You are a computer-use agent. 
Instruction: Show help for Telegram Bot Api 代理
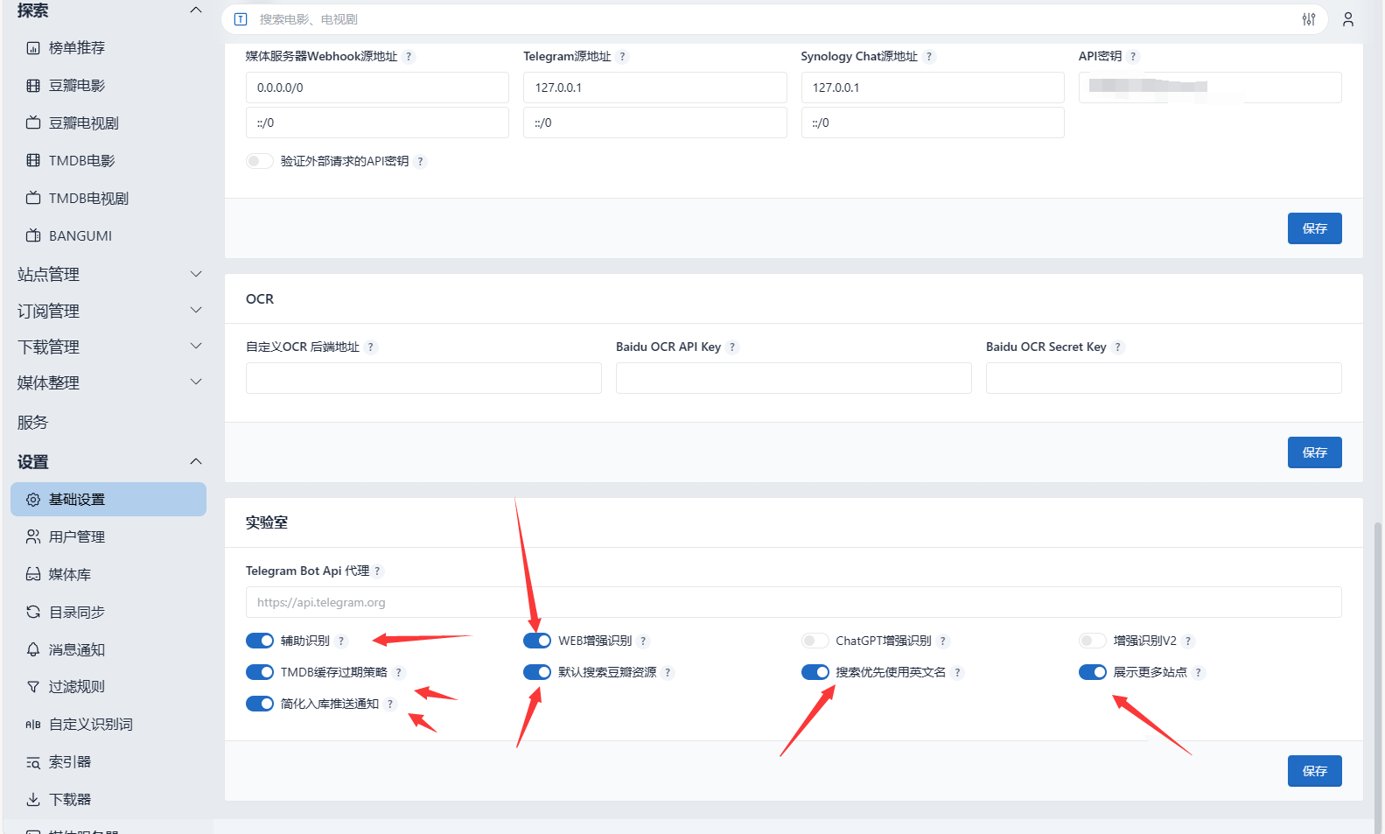click(x=378, y=571)
